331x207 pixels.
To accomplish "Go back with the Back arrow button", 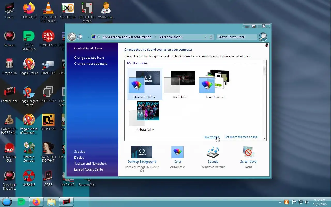I will click(x=72, y=37).
